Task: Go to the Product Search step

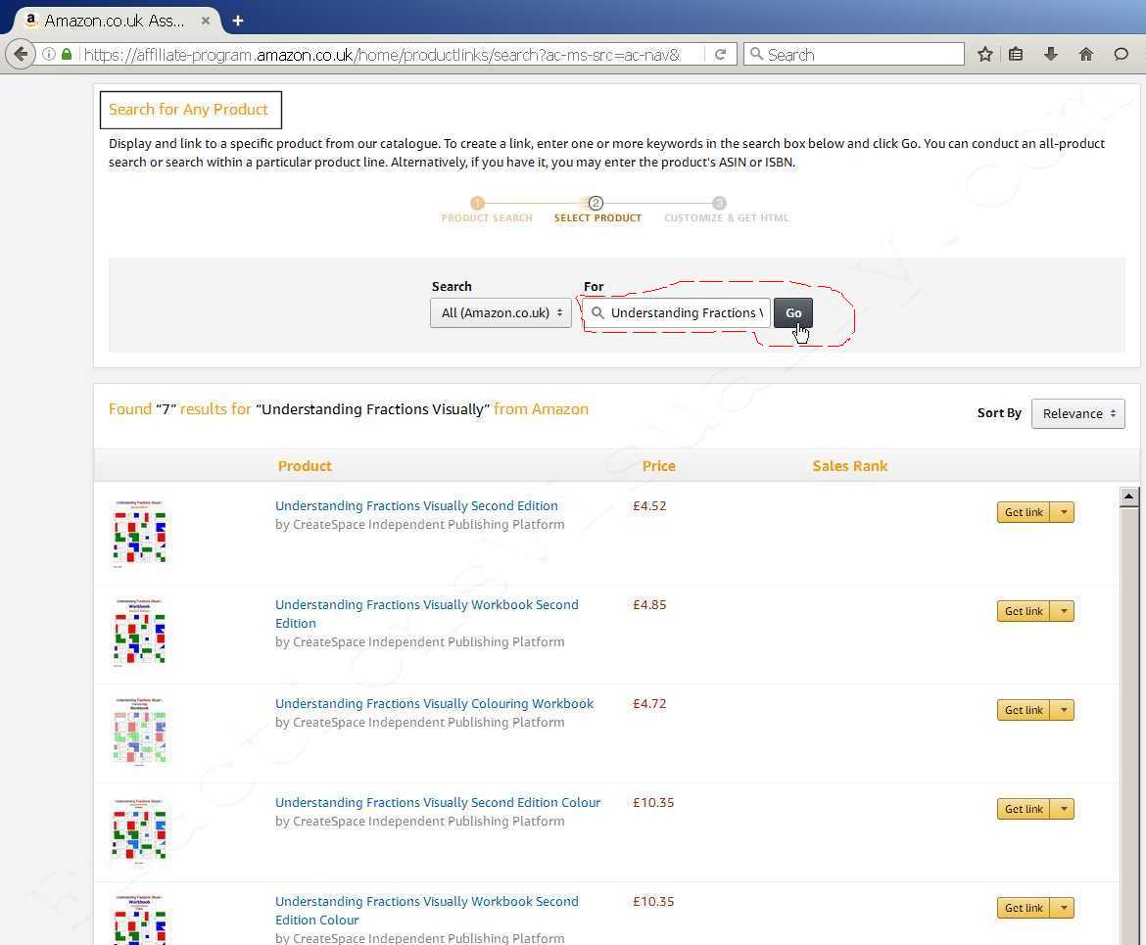Action: tap(486, 211)
